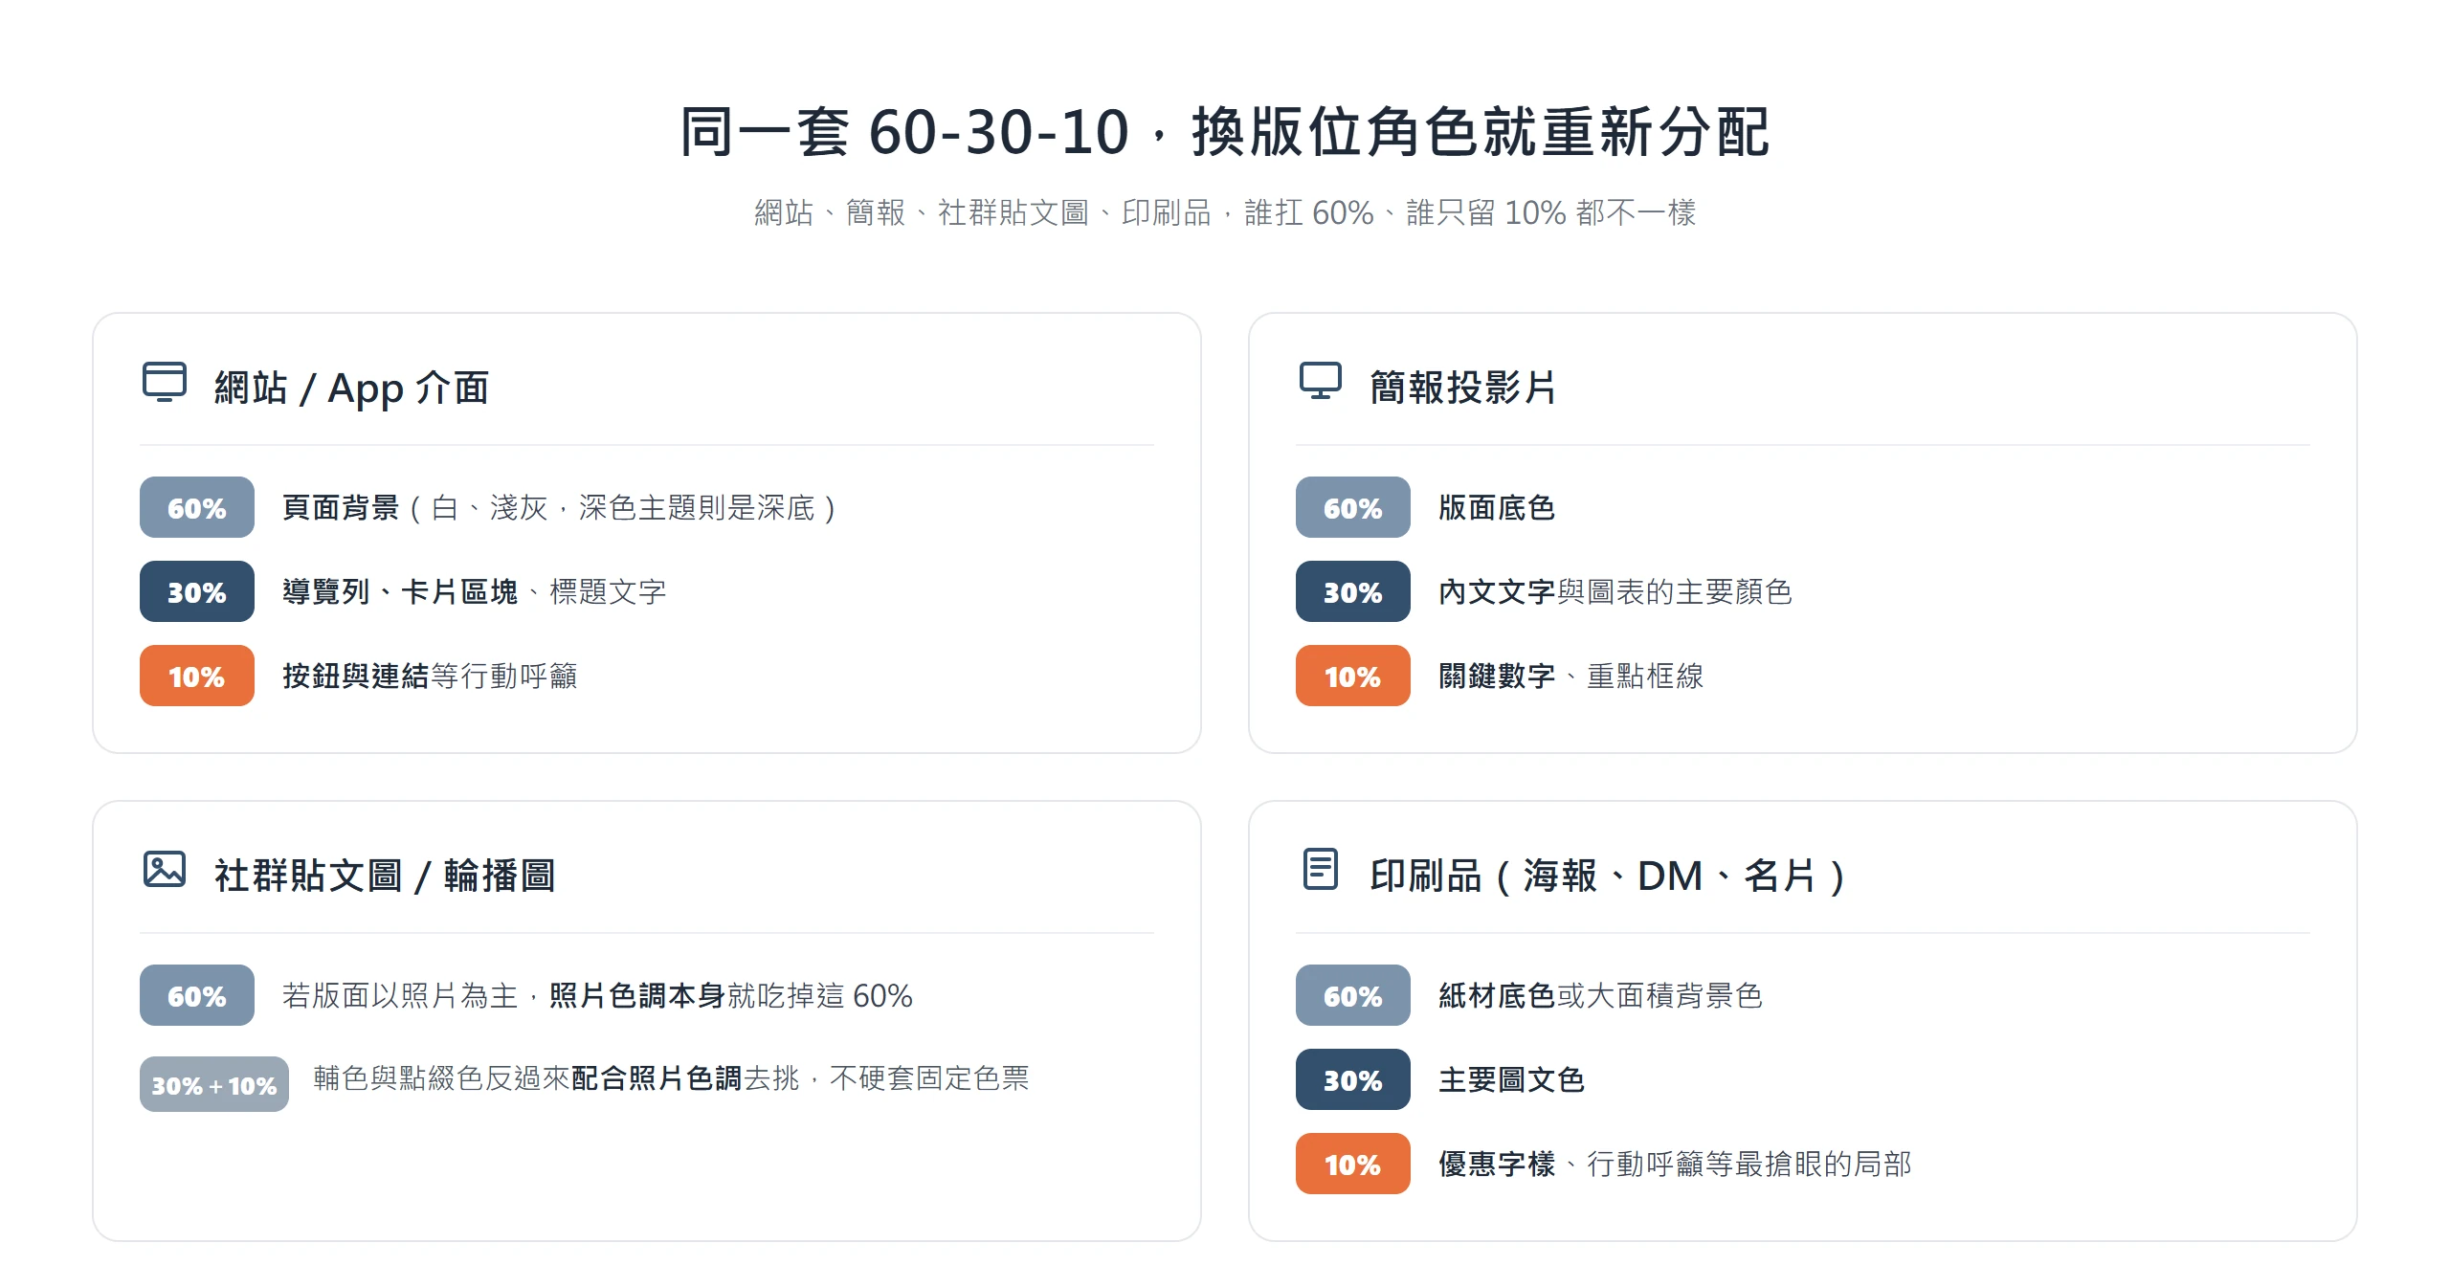Viewport: 2450px width, 1265px height.
Task: Click the card title 簡報投影片
Action: 1463,388
